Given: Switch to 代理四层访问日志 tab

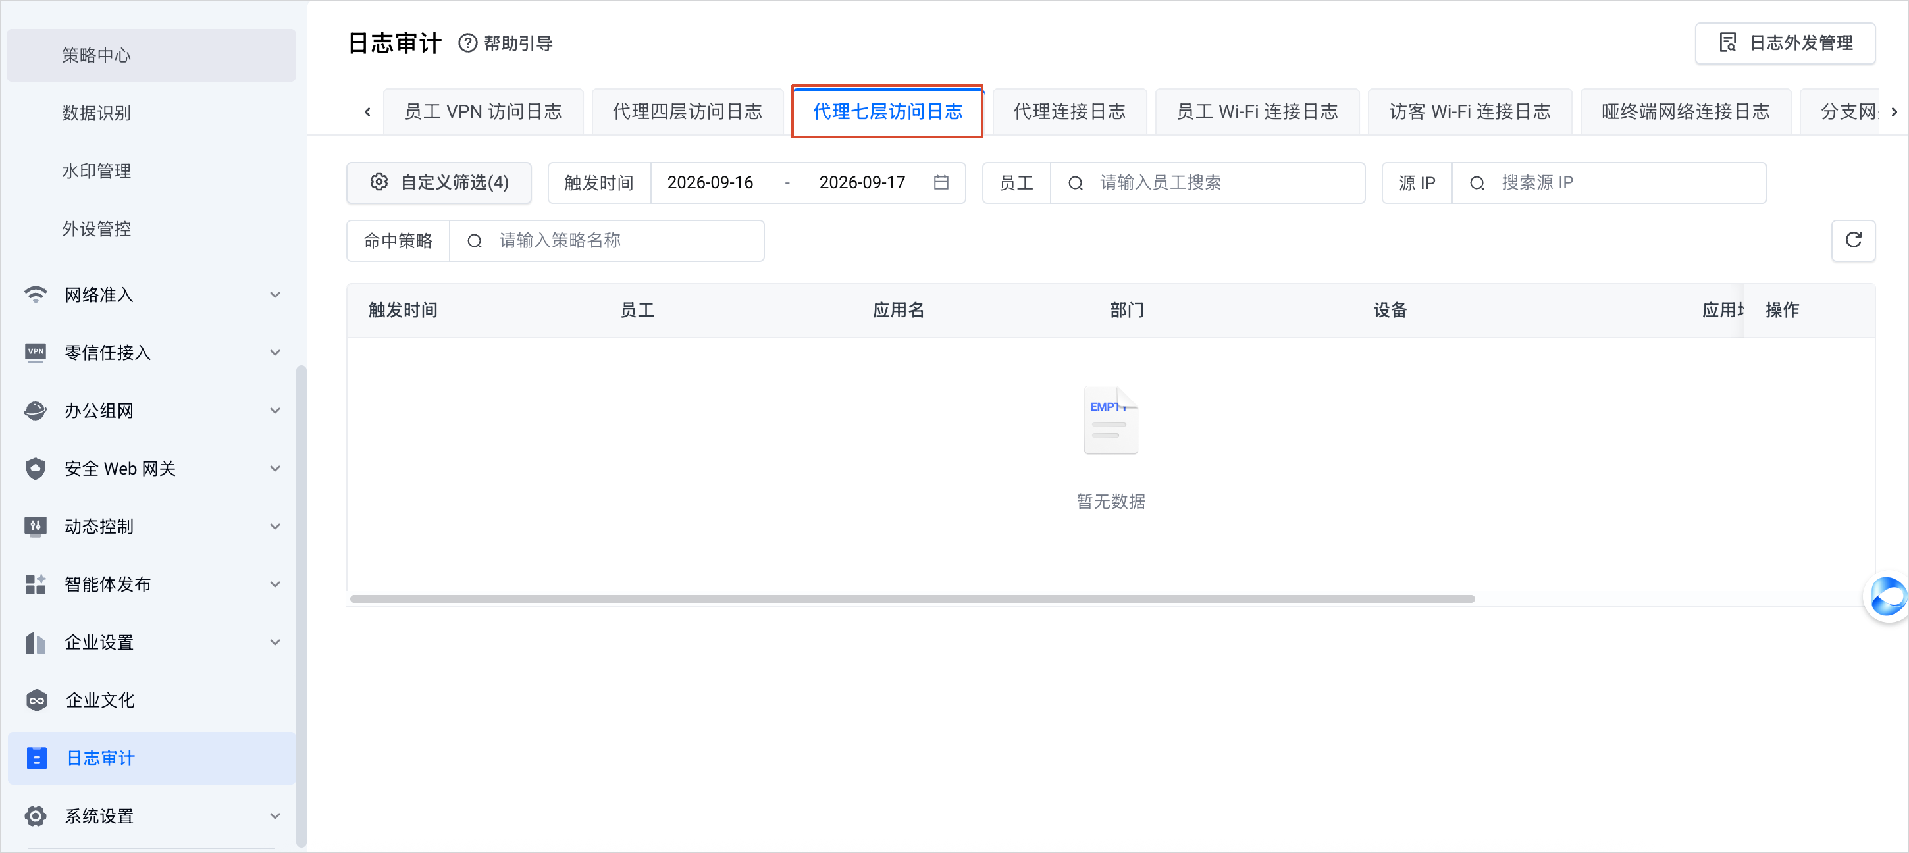Looking at the screenshot, I should point(687,112).
